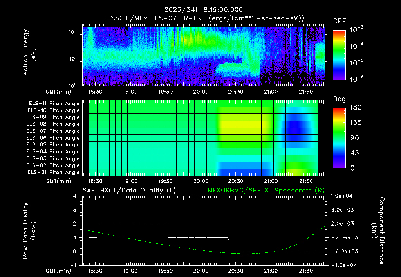Click the DEF color bar in the top panel

click(x=339, y=55)
